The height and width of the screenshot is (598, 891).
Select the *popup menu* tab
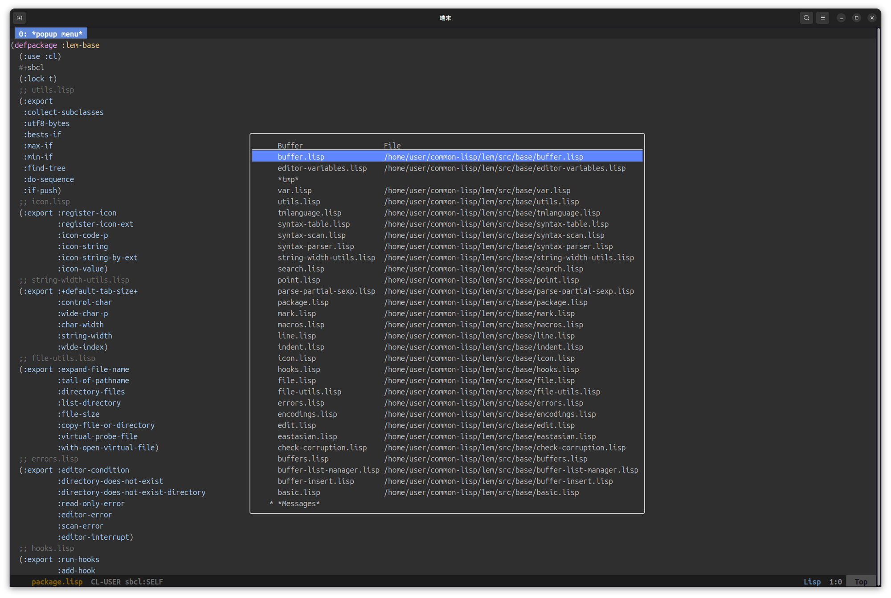point(50,34)
